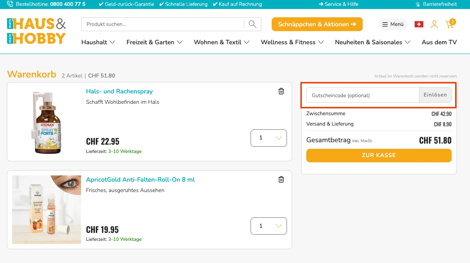Expand Freizeit & Garten navigation
This screenshot has width=470, height=263.
tap(154, 42)
